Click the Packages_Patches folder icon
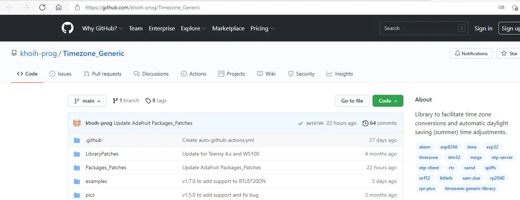Screen dimensions: 520x200 click(x=77, y=168)
